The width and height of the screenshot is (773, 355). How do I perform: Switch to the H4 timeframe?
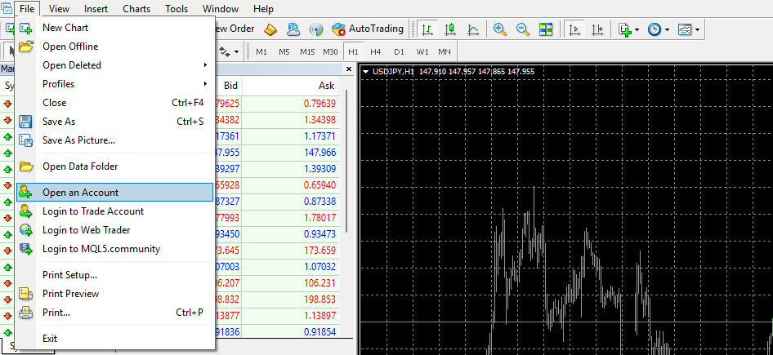[x=376, y=51]
